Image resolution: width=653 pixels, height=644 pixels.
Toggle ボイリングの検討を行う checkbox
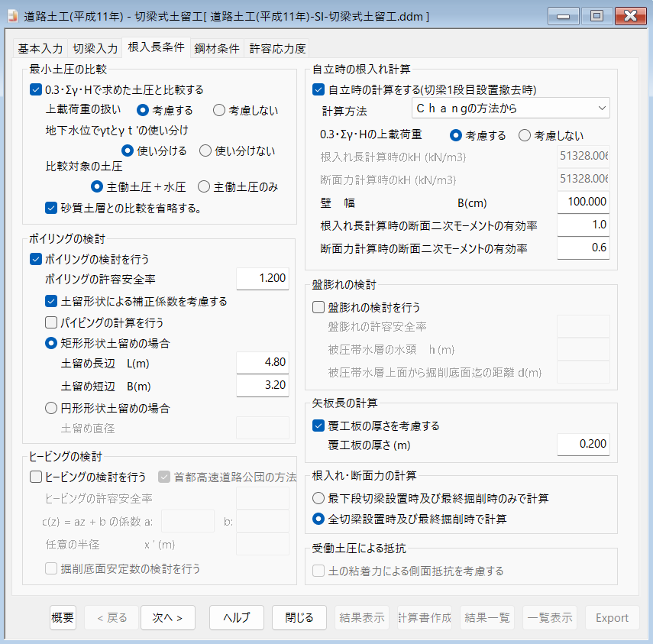pos(35,259)
